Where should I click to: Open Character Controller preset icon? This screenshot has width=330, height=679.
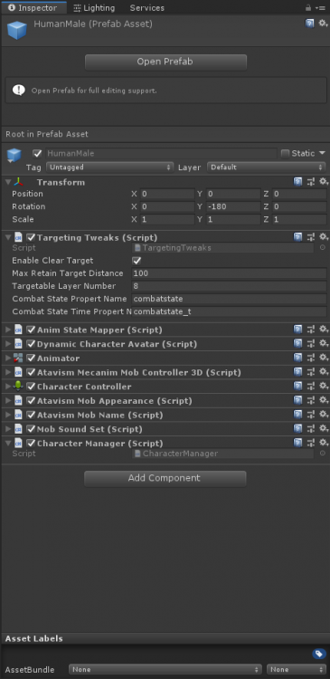point(310,387)
